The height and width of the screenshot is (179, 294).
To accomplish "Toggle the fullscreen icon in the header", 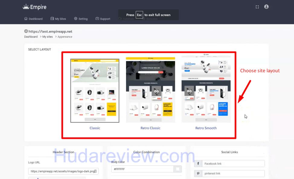I will tap(257, 7).
